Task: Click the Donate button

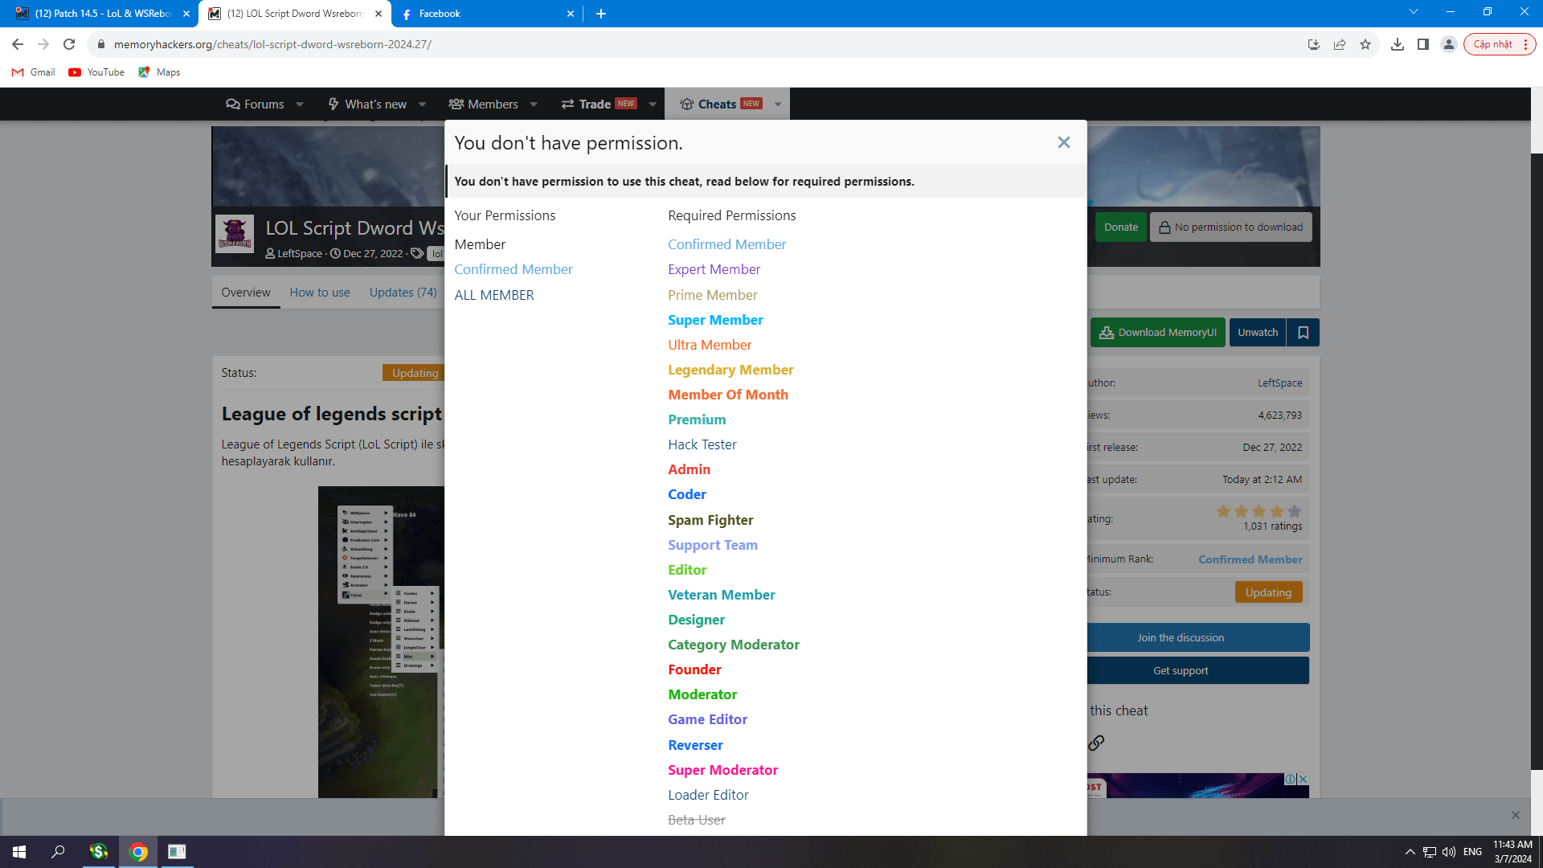Action: coord(1120,227)
